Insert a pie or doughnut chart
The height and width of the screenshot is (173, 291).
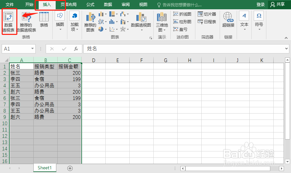click(101, 29)
